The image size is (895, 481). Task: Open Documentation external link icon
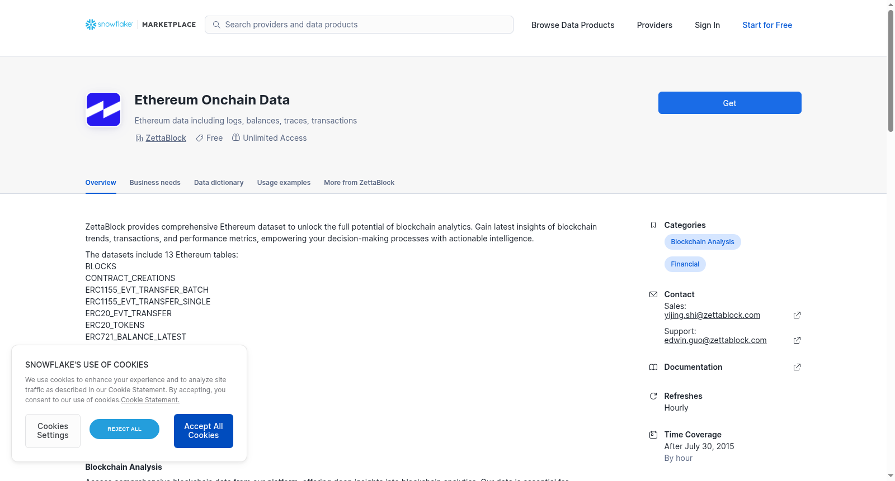pyautogui.click(x=797, y=367)
